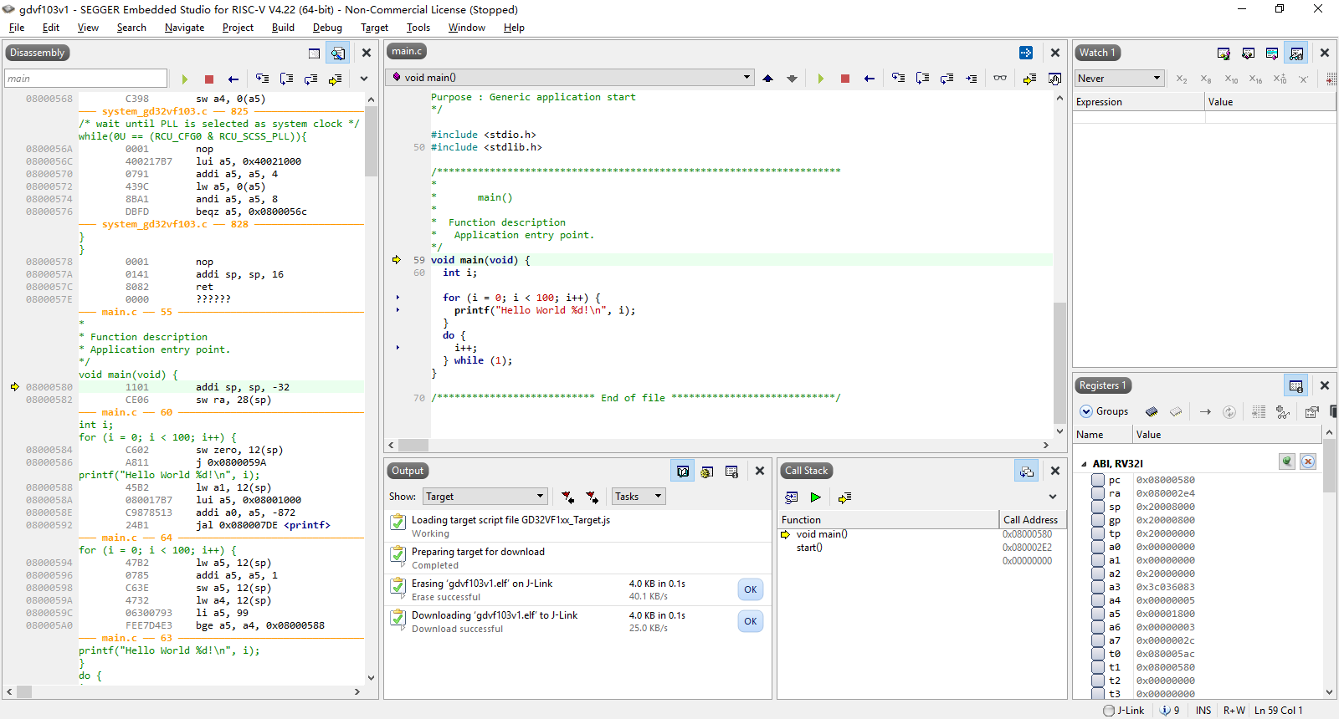Click chip icon in Registers toolbar
The width and height of the screenshot is (1339, 719).
[x=1152, y=411]
